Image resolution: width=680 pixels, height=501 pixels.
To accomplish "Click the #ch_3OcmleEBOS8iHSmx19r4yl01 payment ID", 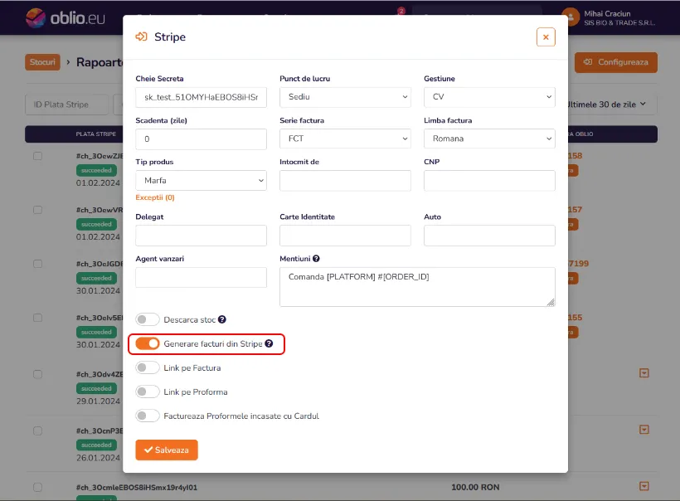I will click(137, 488).
